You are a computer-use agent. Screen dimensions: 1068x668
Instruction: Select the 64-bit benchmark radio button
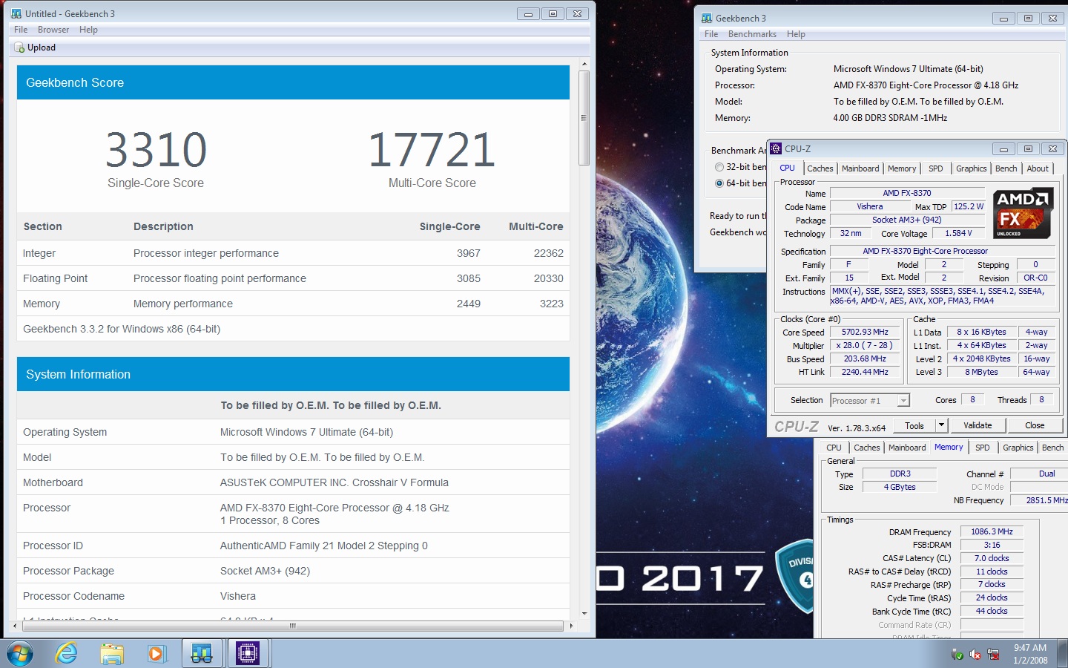click(x=719, y=183)
